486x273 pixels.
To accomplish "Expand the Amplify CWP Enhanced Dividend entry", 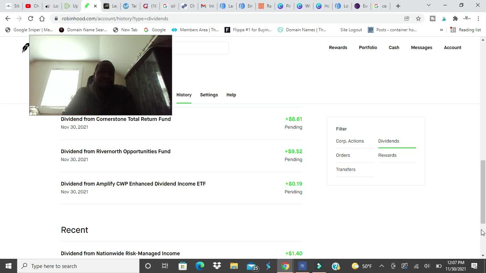I will tap(181, 188).
